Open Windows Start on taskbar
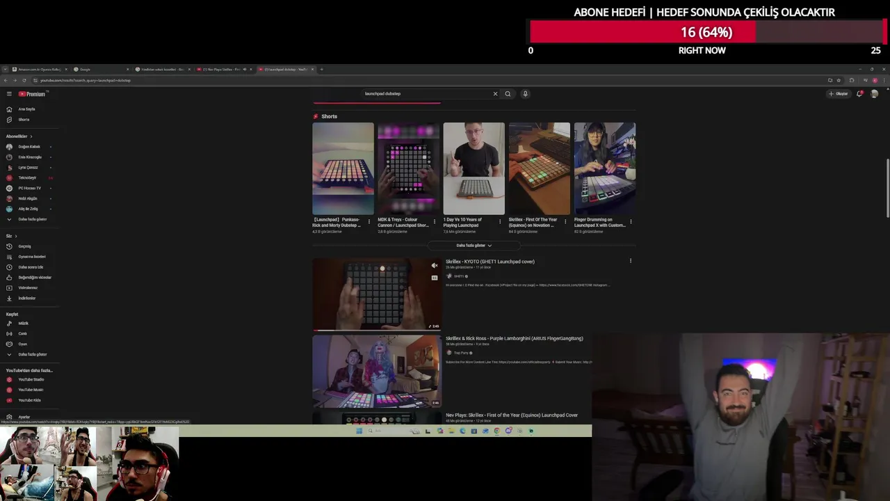This screenshot has width=890, height=501. pos(359,431)
